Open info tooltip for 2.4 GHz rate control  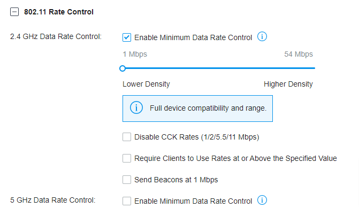point(262,37)
